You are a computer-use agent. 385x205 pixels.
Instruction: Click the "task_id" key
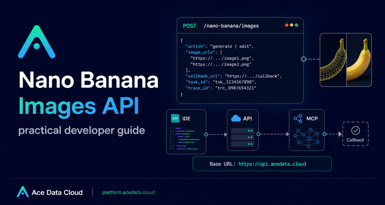coord(197,82)
